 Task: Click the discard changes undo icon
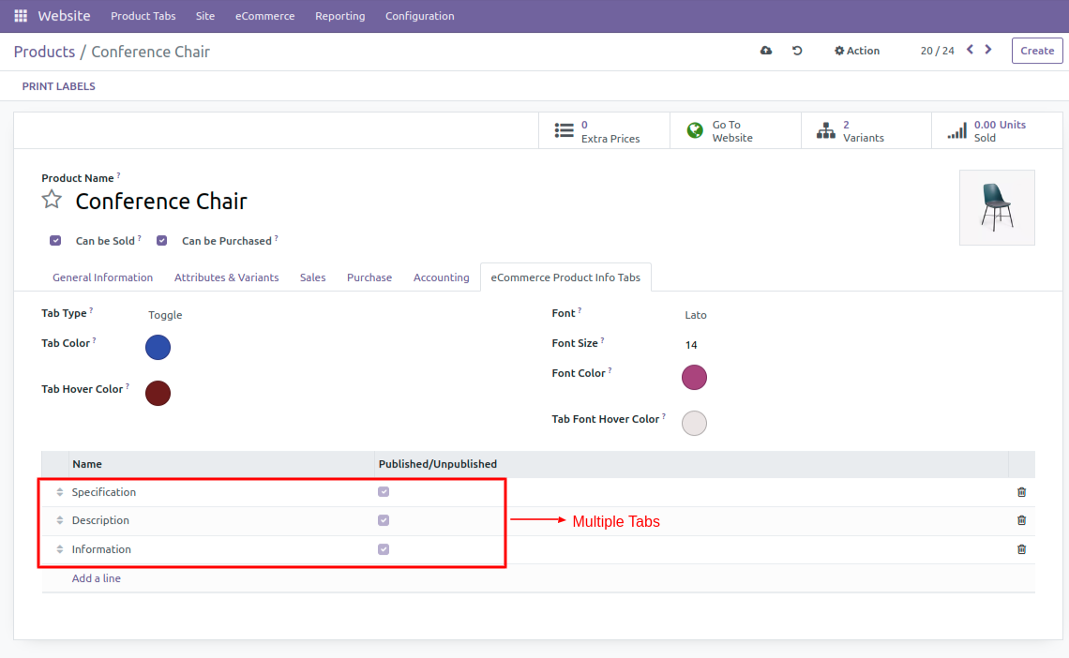click(797, 51)
